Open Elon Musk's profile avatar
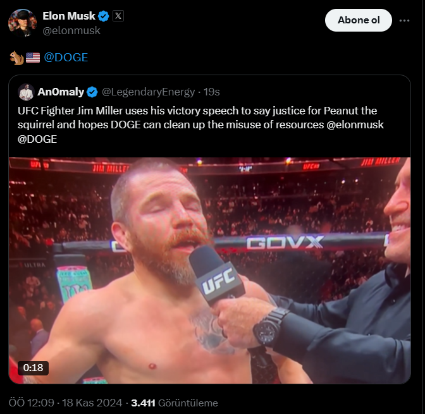The image size is (425, 414). pyautogui.click(x=22, y=22)
